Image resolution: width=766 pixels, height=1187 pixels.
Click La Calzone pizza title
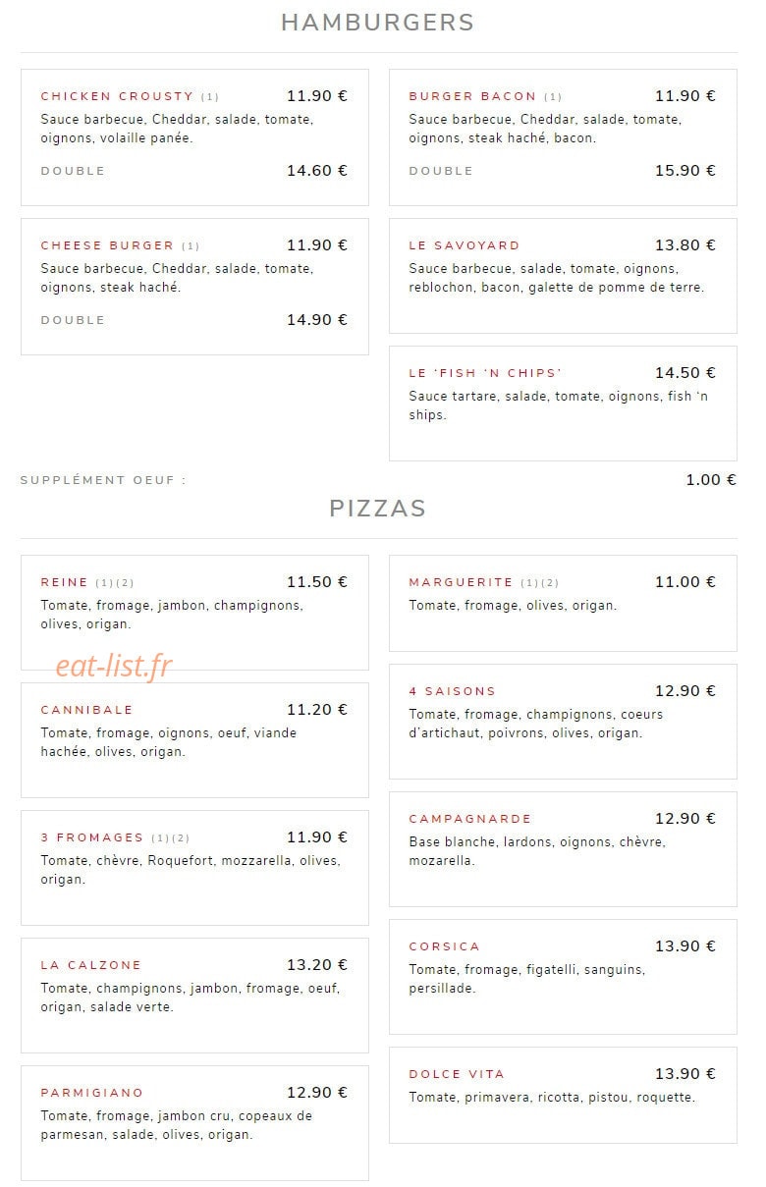[x=91, y=965]
